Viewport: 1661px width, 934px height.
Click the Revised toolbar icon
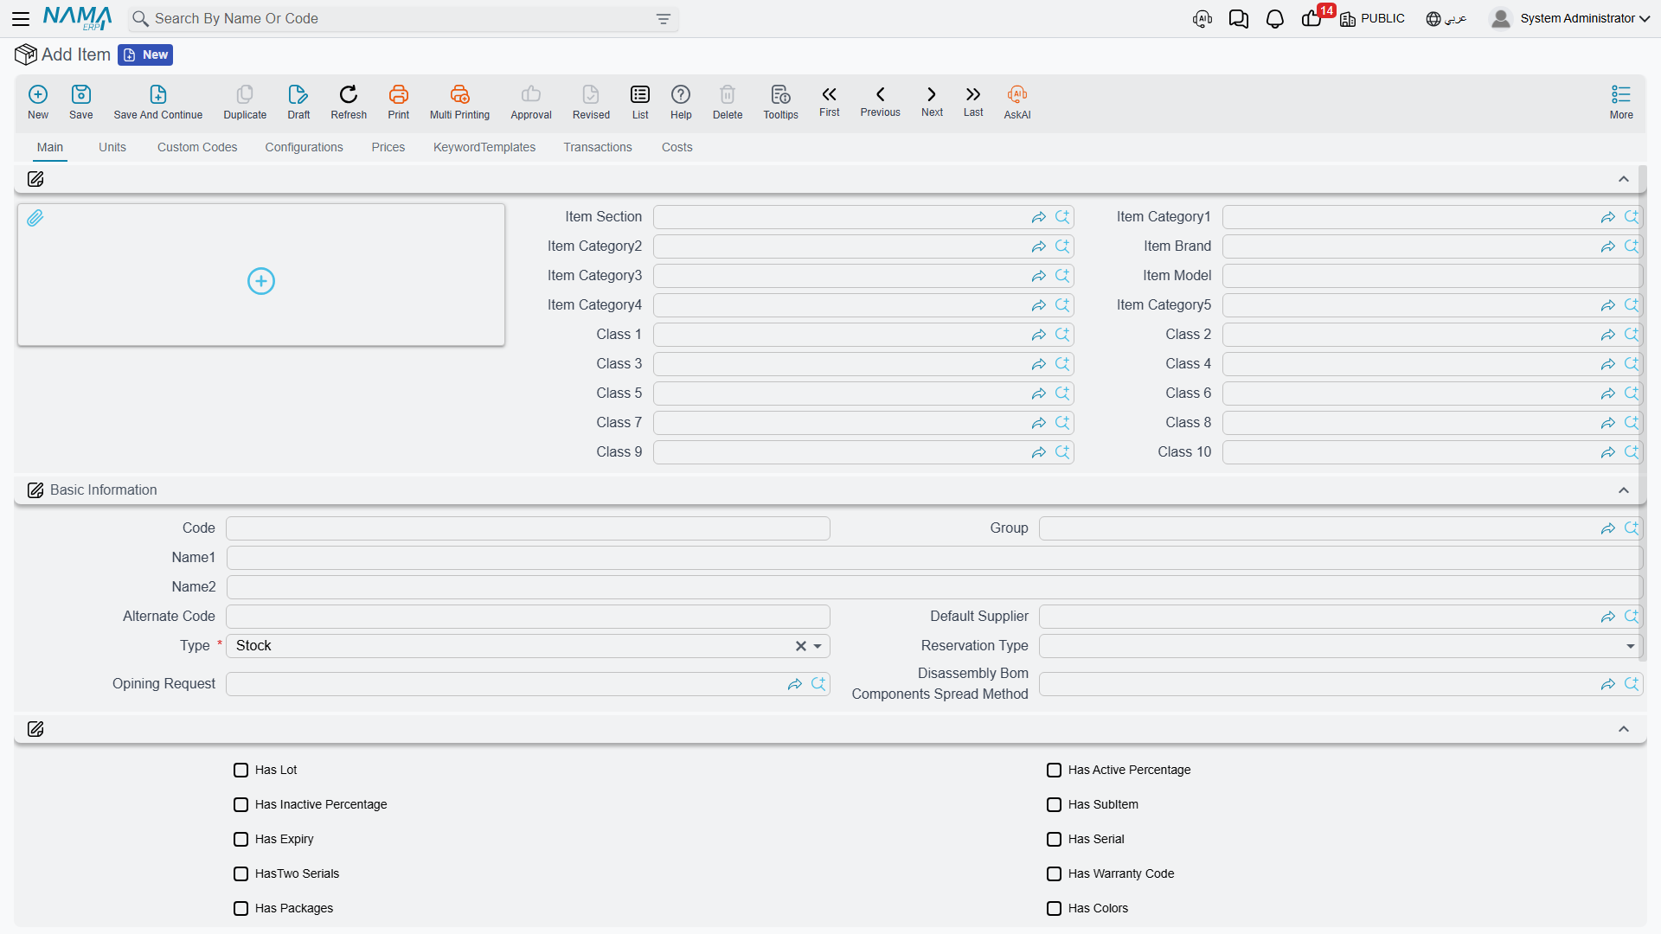[591, 102]
